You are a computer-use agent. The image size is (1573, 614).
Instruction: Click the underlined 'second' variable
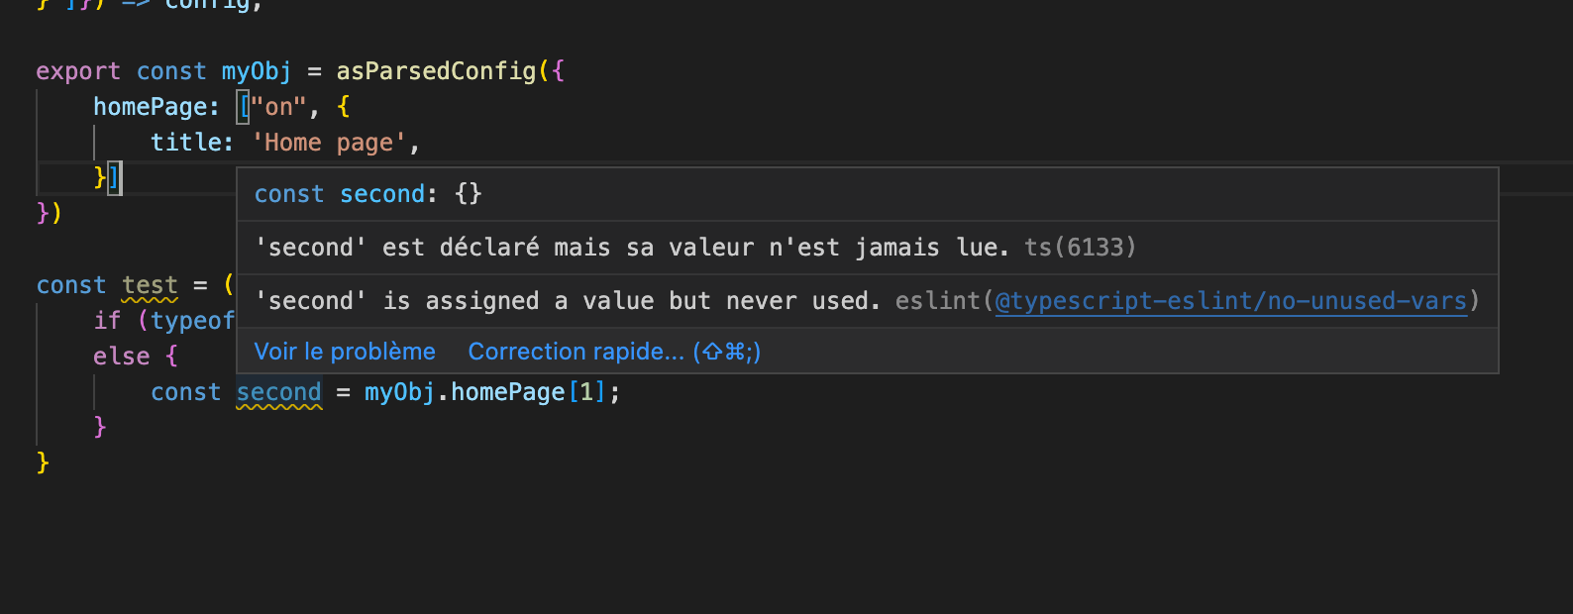click(x=279, y=392)
